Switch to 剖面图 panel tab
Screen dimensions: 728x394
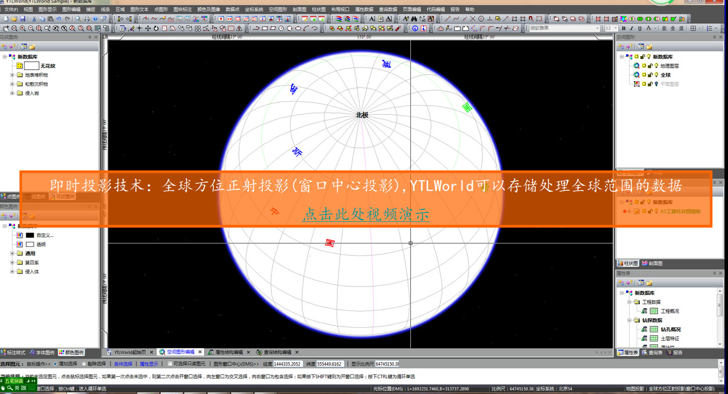pyautogui.click(x=652, y=264)
